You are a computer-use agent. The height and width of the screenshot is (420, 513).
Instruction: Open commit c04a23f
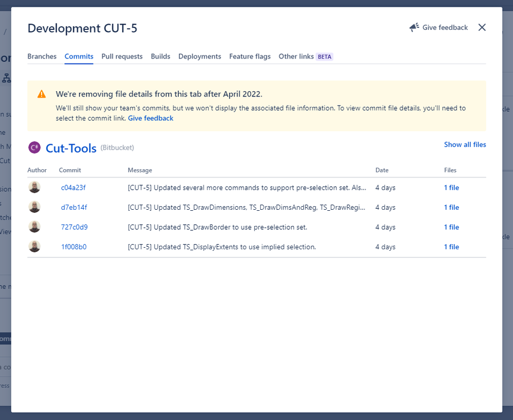(73, 188)
